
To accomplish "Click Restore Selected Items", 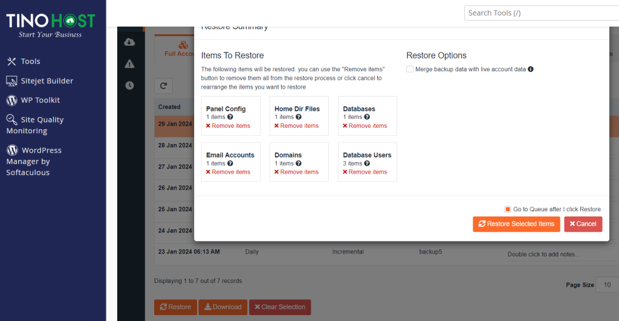I will coord(516,224).
